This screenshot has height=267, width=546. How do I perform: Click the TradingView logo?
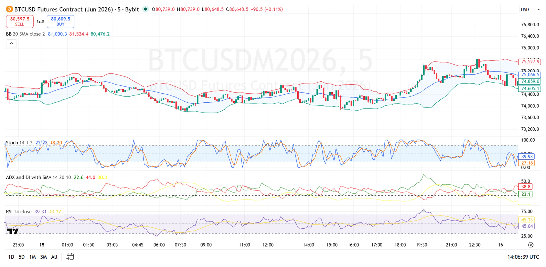(x=13, y=231)
